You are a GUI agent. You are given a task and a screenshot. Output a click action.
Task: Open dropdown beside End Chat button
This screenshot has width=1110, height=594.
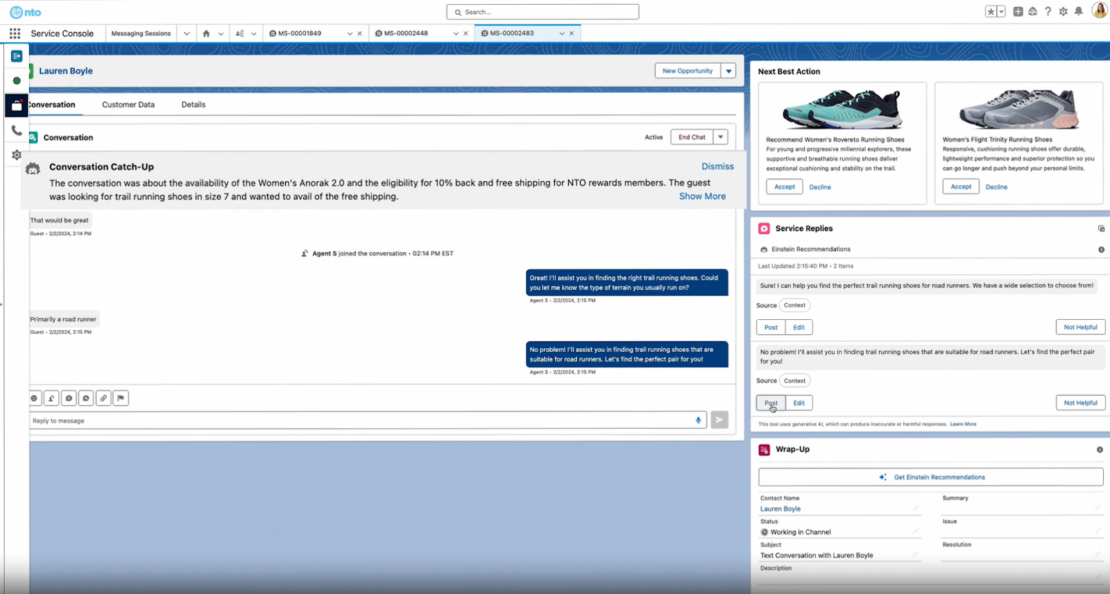click(721, 137)
